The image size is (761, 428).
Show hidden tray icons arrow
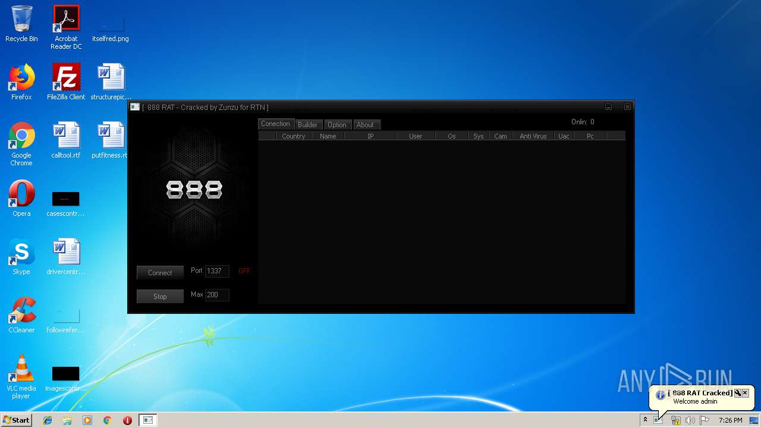(x=645, y=420)
